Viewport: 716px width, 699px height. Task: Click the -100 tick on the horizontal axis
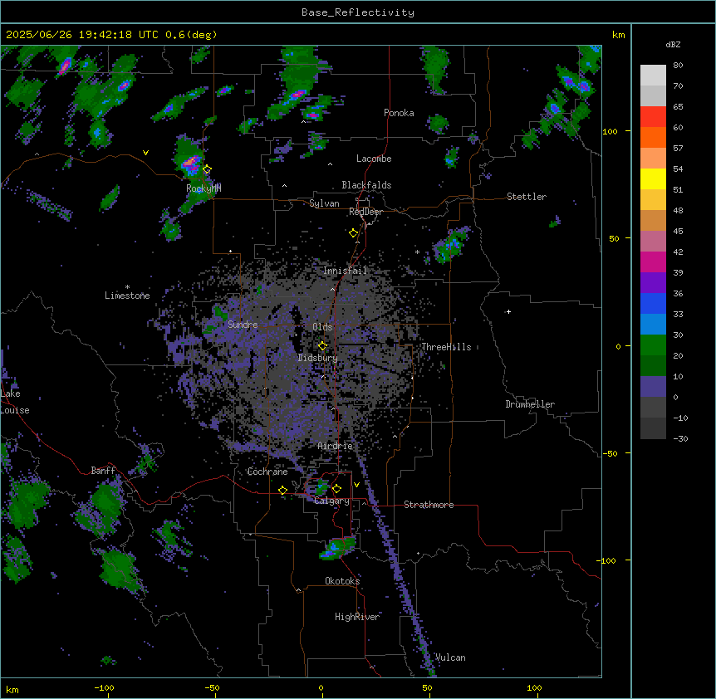pyautogui.click(x=104, y=687)
